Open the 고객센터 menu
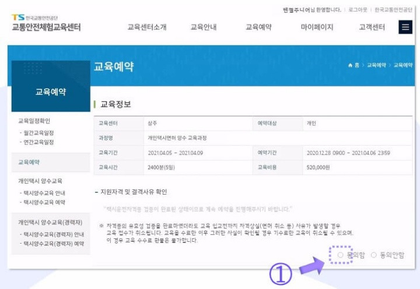This screenshot has width=420, height=289. (x=372, y=27)
